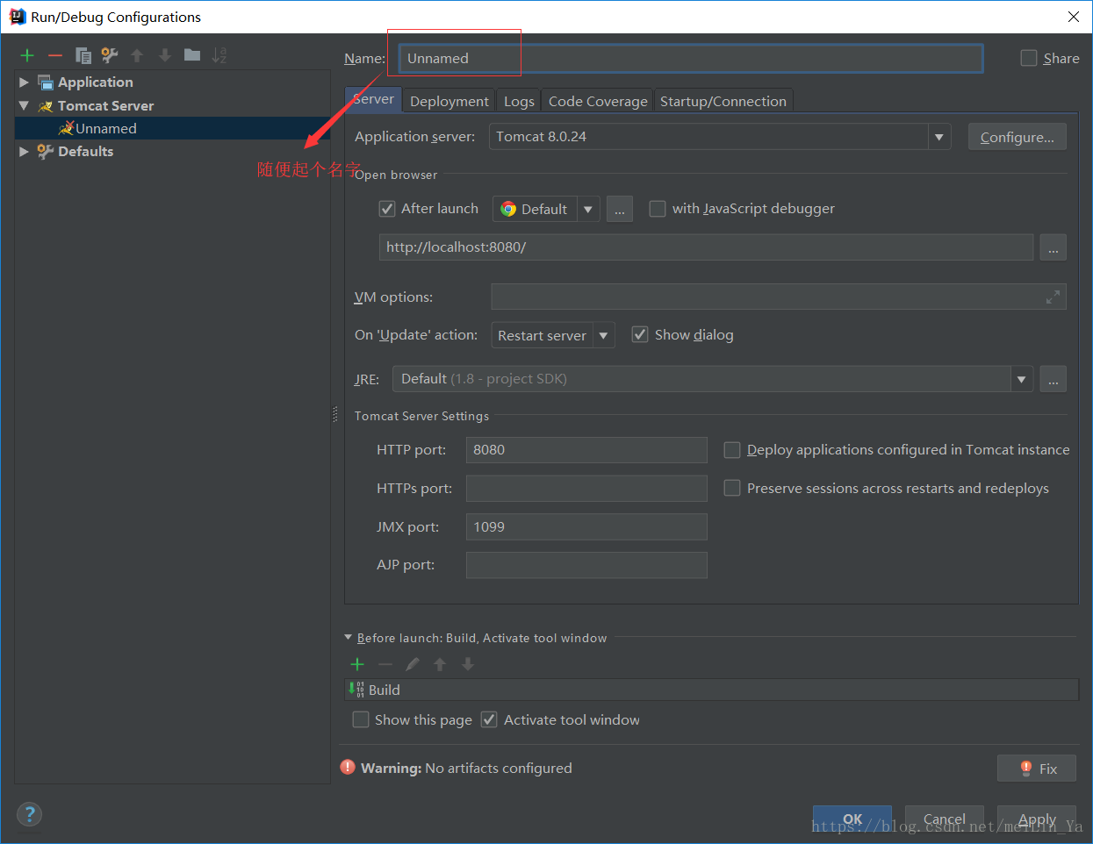Confirm with the OK button

[852, 819]
